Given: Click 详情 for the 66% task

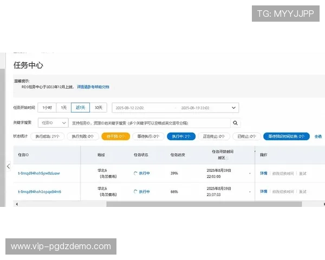Looking at the screenshot, I should click(x=263, y=192).
